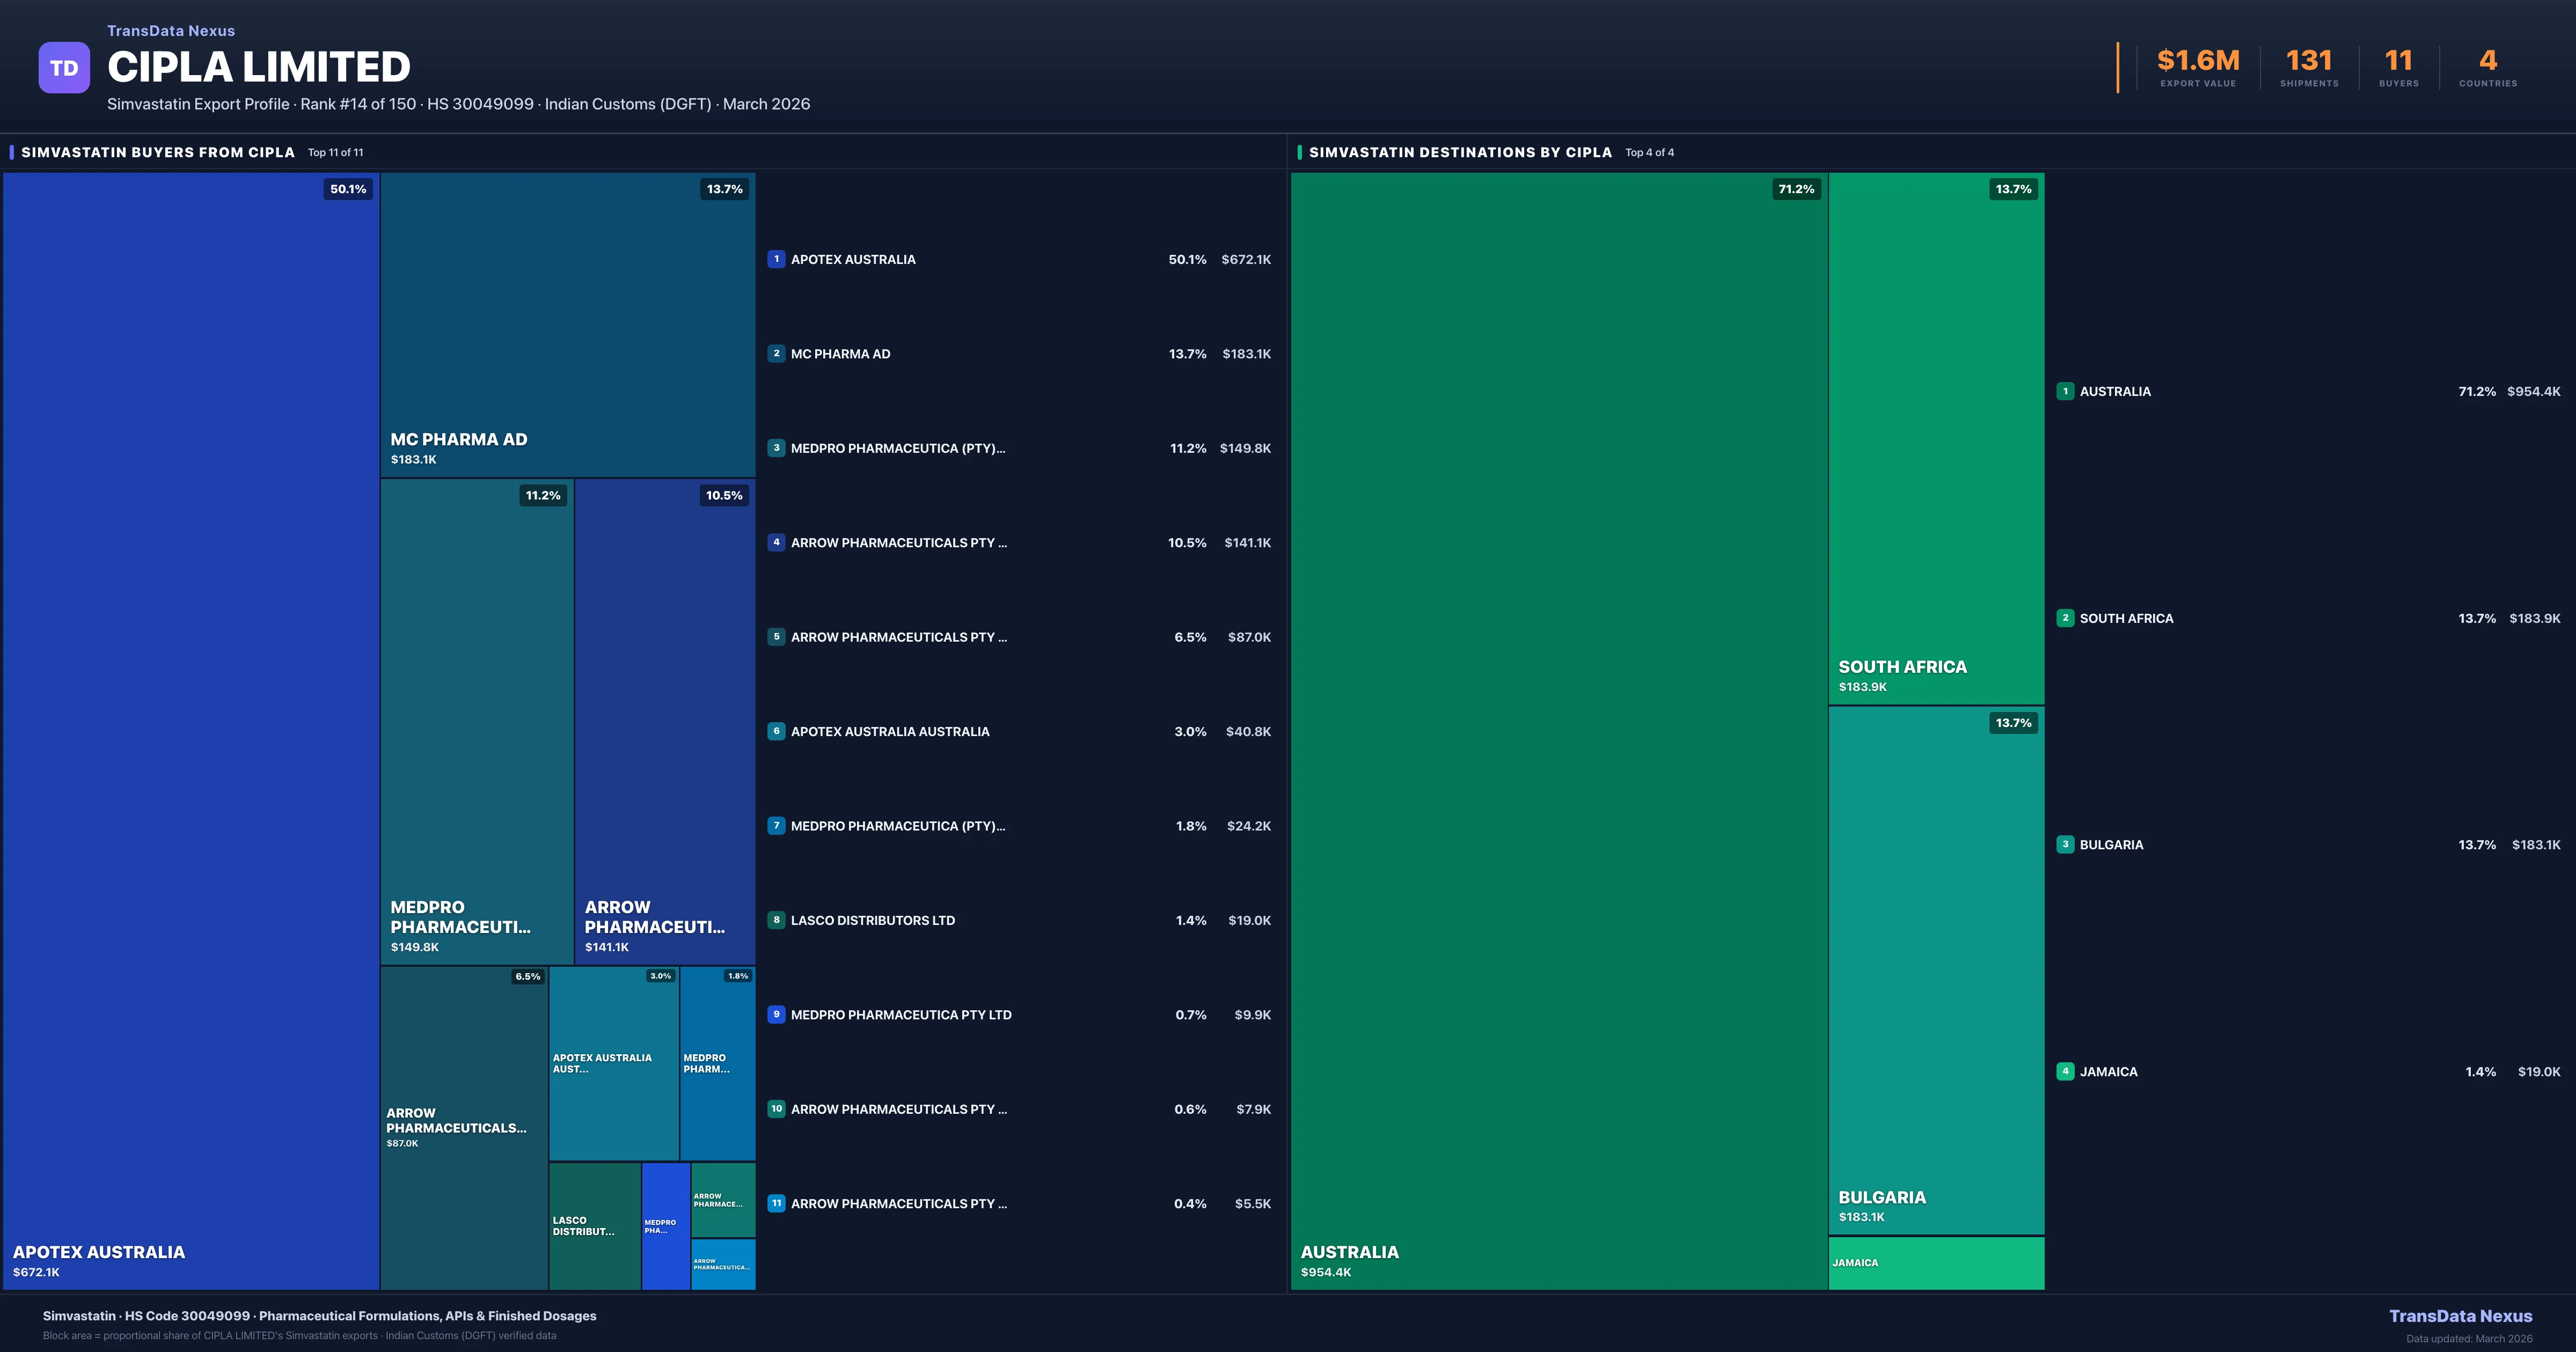Viewport: 2576px width, 1352px height.
Task: Select the MC Pharma AD treemap block
Action: (567, 325)
